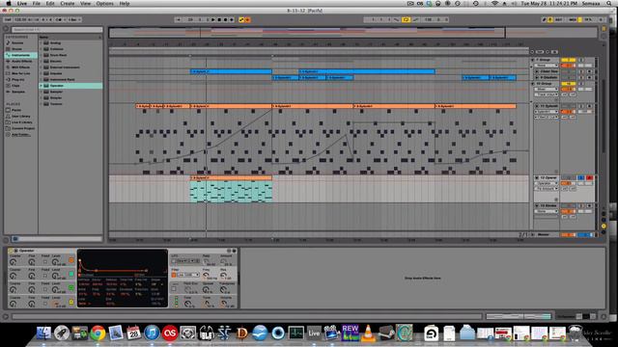Collapse the highlighted Operator instrument folder
Image resolution: width=618 pixels, height=347 pixels.
41,86
